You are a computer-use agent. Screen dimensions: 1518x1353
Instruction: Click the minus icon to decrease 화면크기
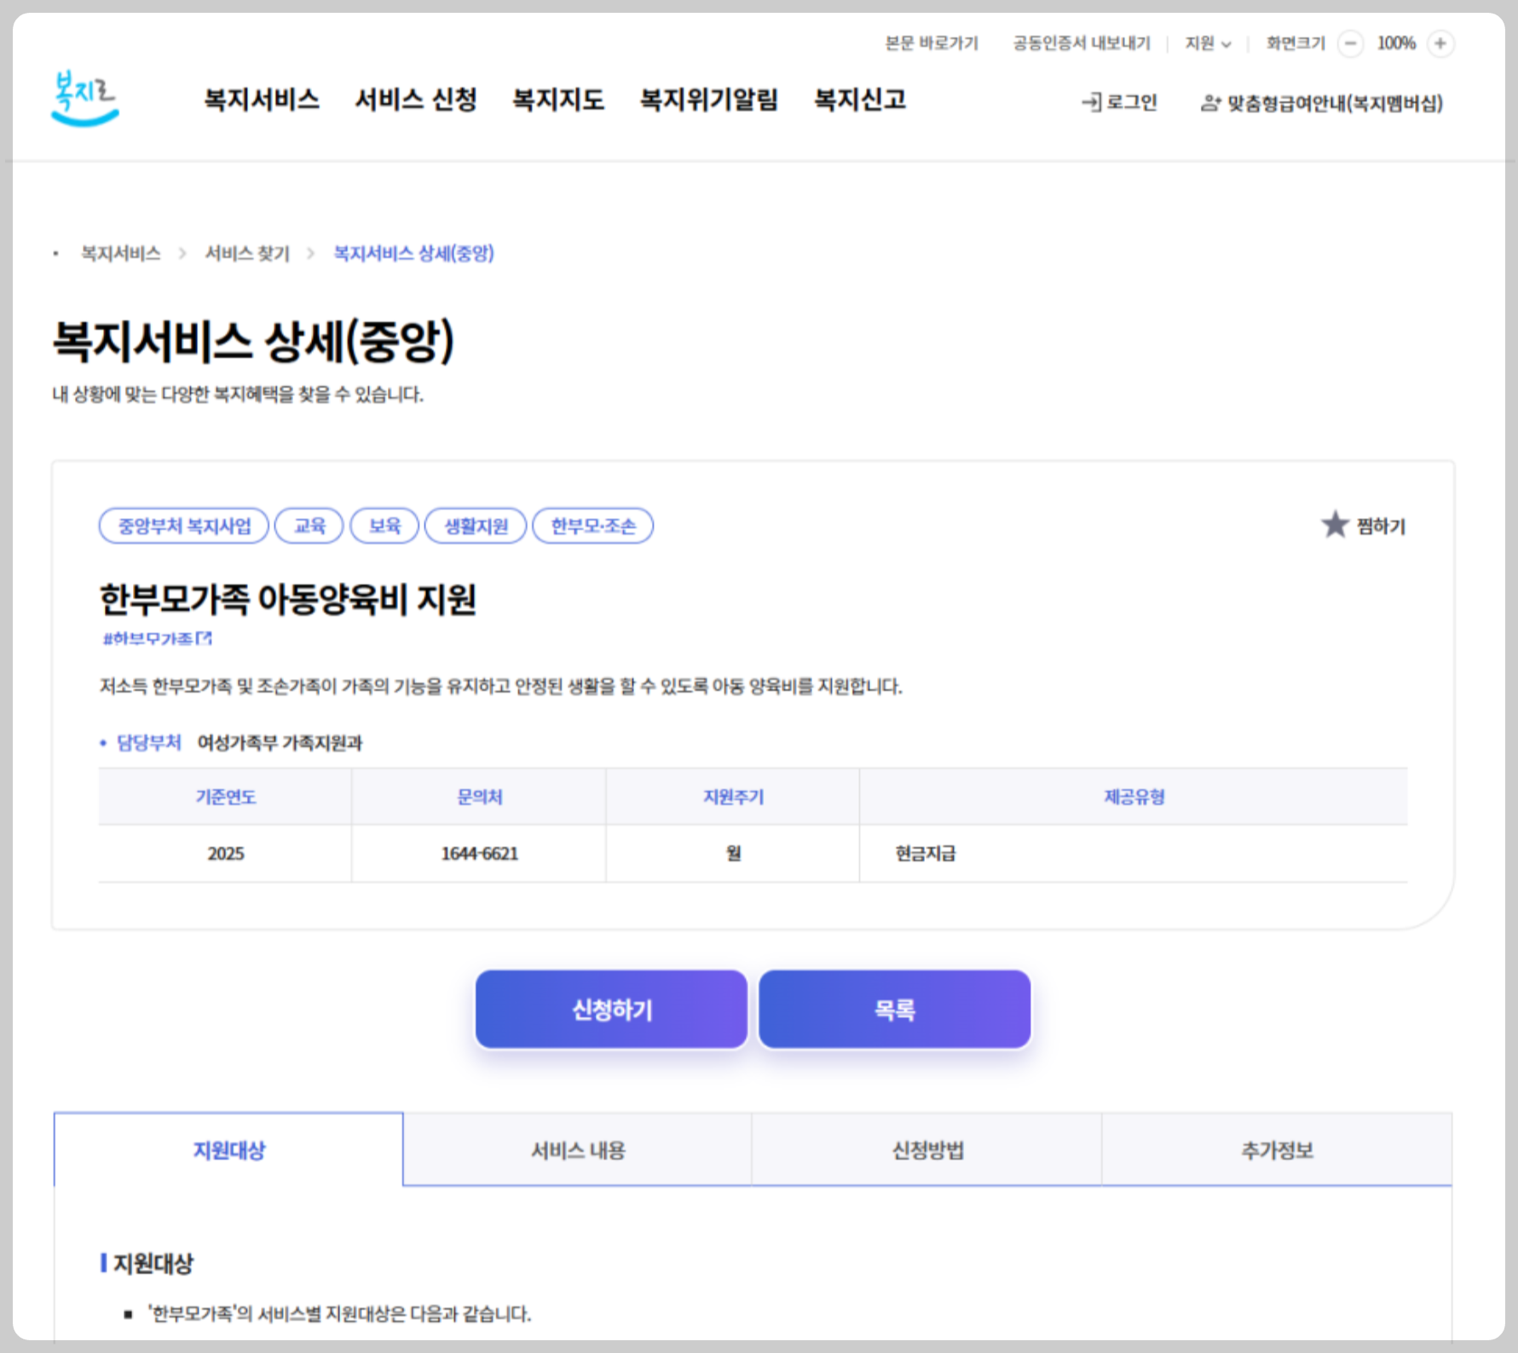pos(1351,43)
